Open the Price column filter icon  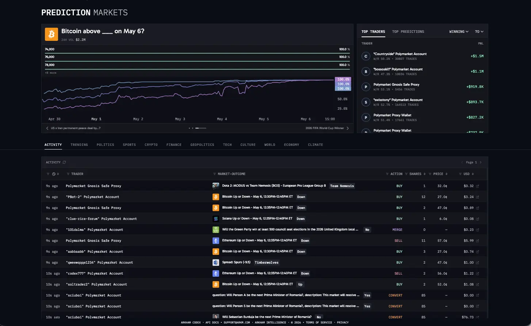tap(430, 174)
